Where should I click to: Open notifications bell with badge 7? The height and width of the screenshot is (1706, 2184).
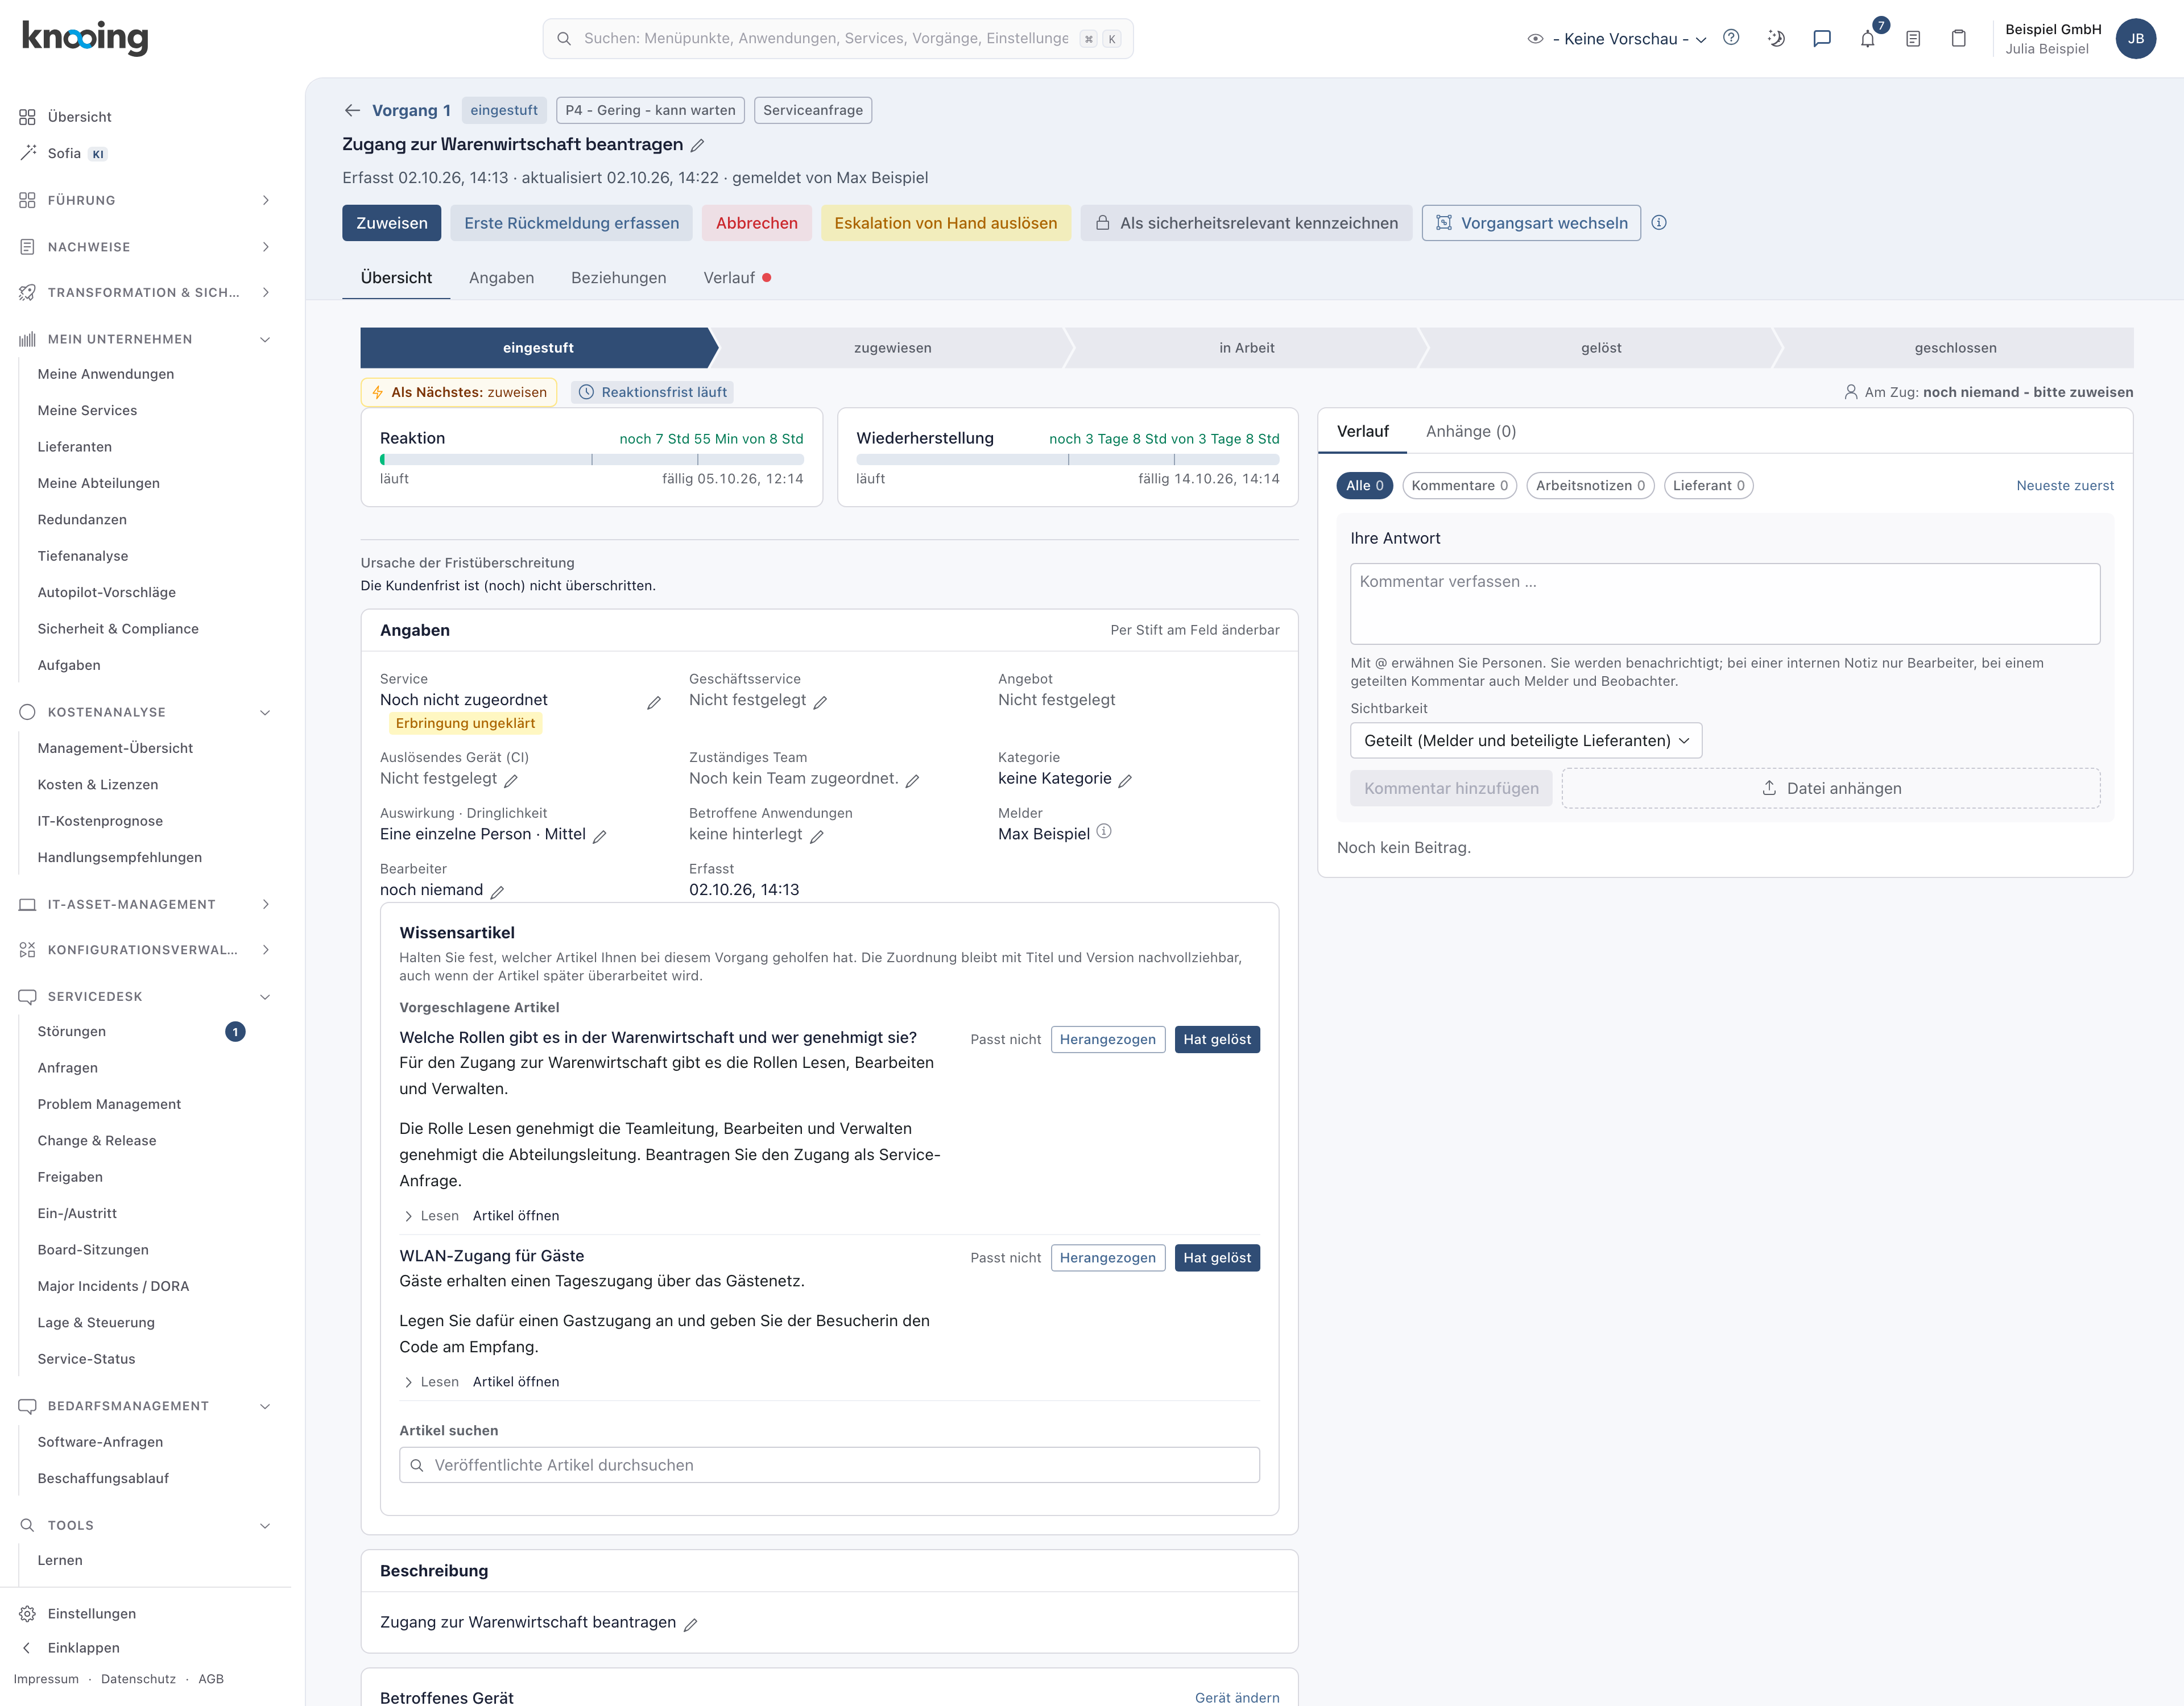pyautogui.click(x=1868, y=38)
